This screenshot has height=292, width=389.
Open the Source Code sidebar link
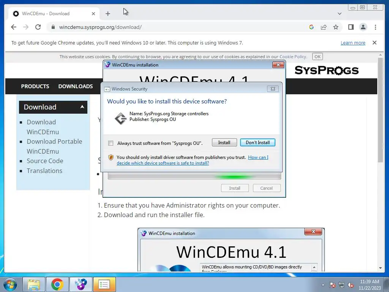click(x=45, y=161)
